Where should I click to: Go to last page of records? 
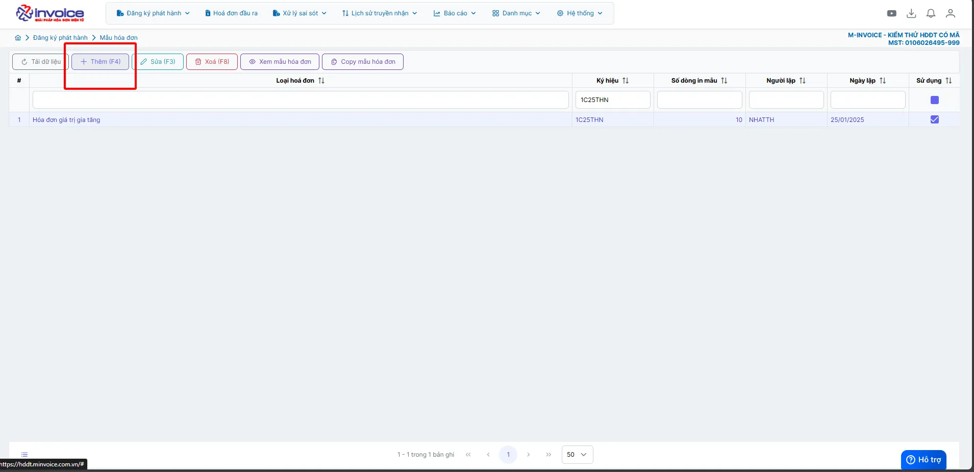click(x=548, y=455)
